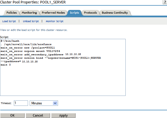
Task: Expand the Minutes timeout unit dropdown
Action: coord(44,103)
